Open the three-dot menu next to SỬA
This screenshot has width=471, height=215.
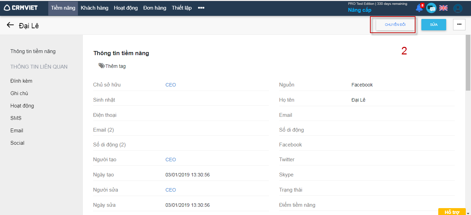coord(459,24)
